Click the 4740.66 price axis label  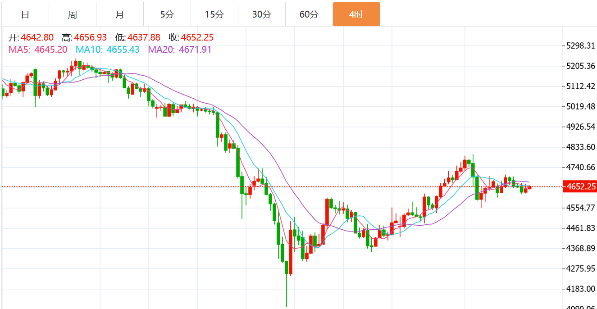(581, 167)
